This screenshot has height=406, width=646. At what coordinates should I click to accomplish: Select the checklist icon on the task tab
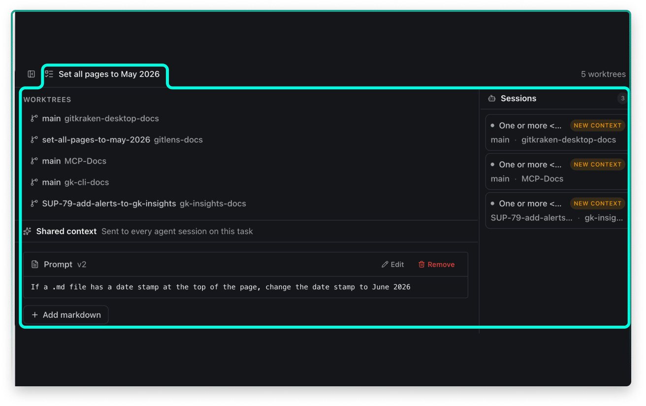tap(49, 74)
